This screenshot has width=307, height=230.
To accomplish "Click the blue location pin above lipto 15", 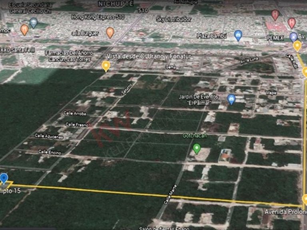I will (x=4, y=178).
